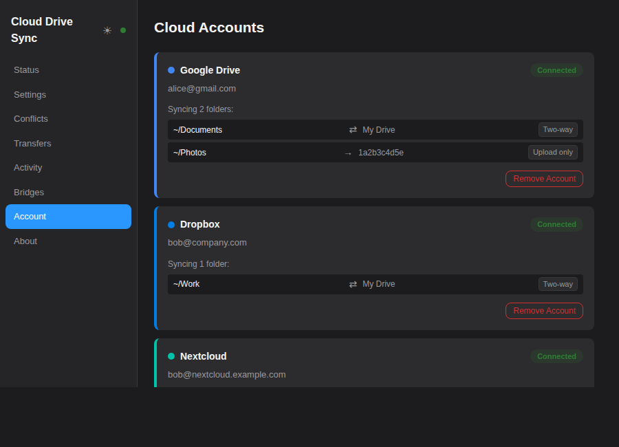This screenshot has width=619, height=447.
Task: Open the About page
Action: point(68,241)
